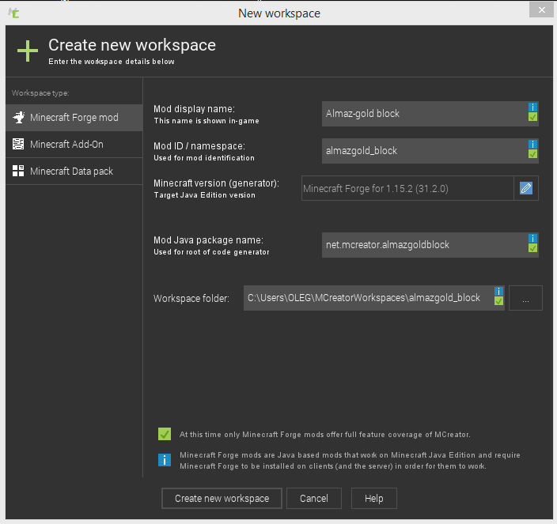Screen dimensions: 557x524
Task: Click the 'Mod Java package name:' label
Action: click(x=208, y=240)
